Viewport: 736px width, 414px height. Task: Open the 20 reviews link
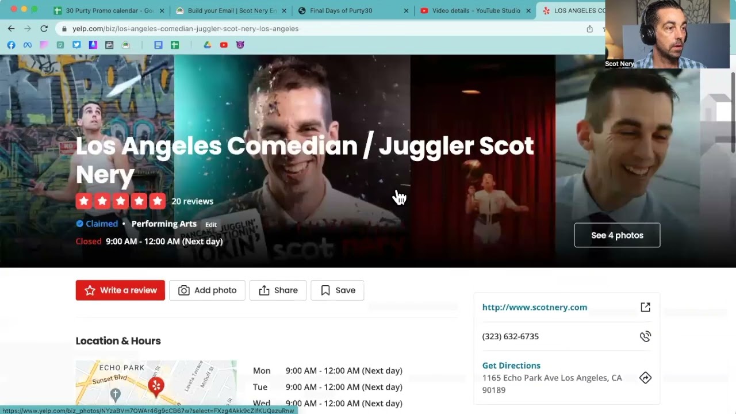pos(192,201)
